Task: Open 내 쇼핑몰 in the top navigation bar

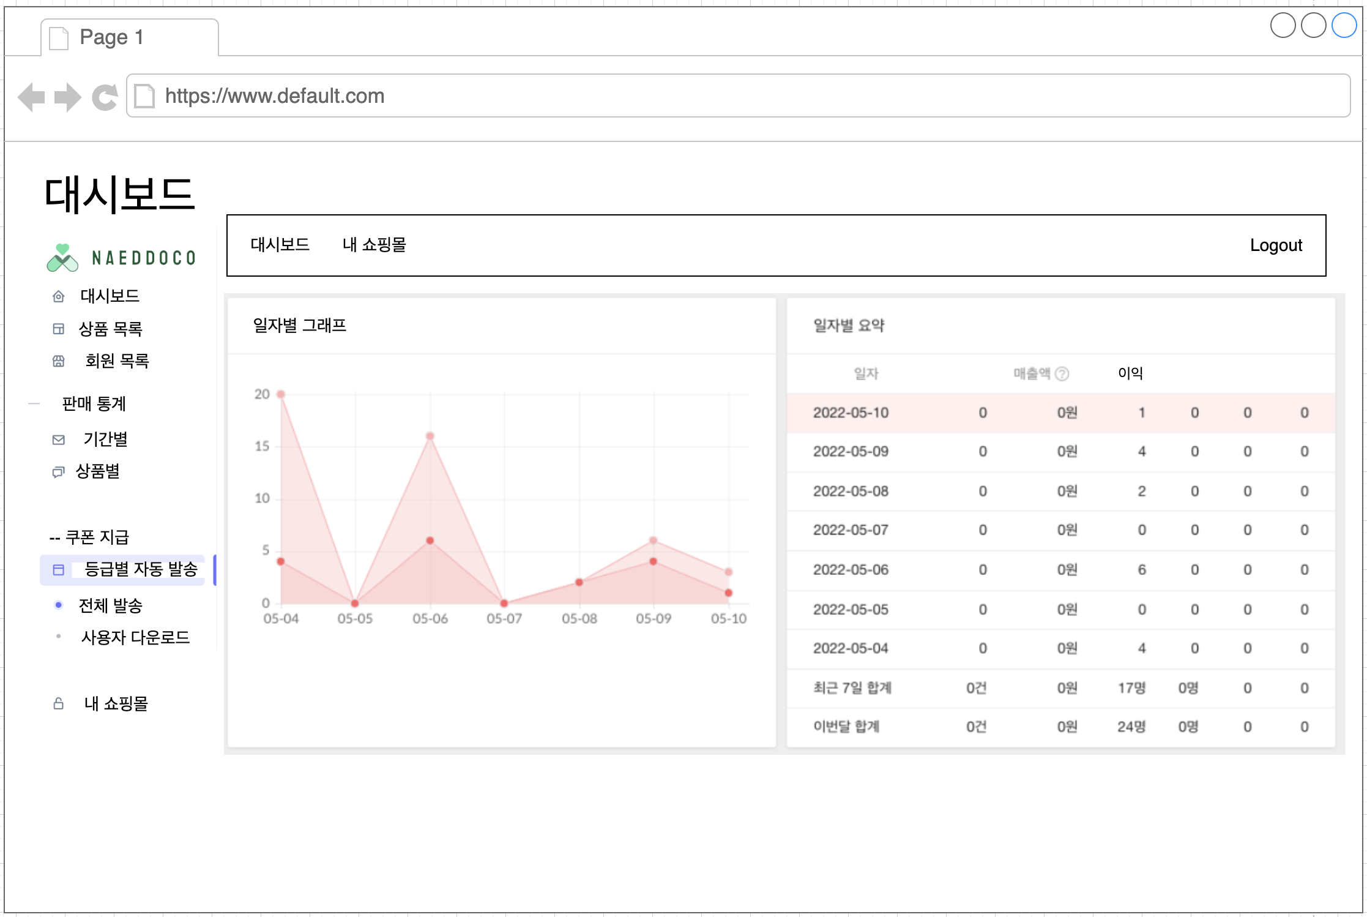Action: (374, 245)
